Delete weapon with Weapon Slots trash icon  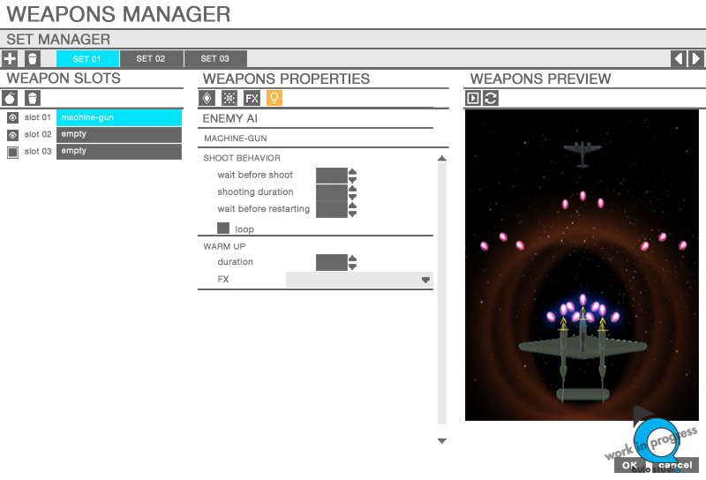tap(33, 98)
